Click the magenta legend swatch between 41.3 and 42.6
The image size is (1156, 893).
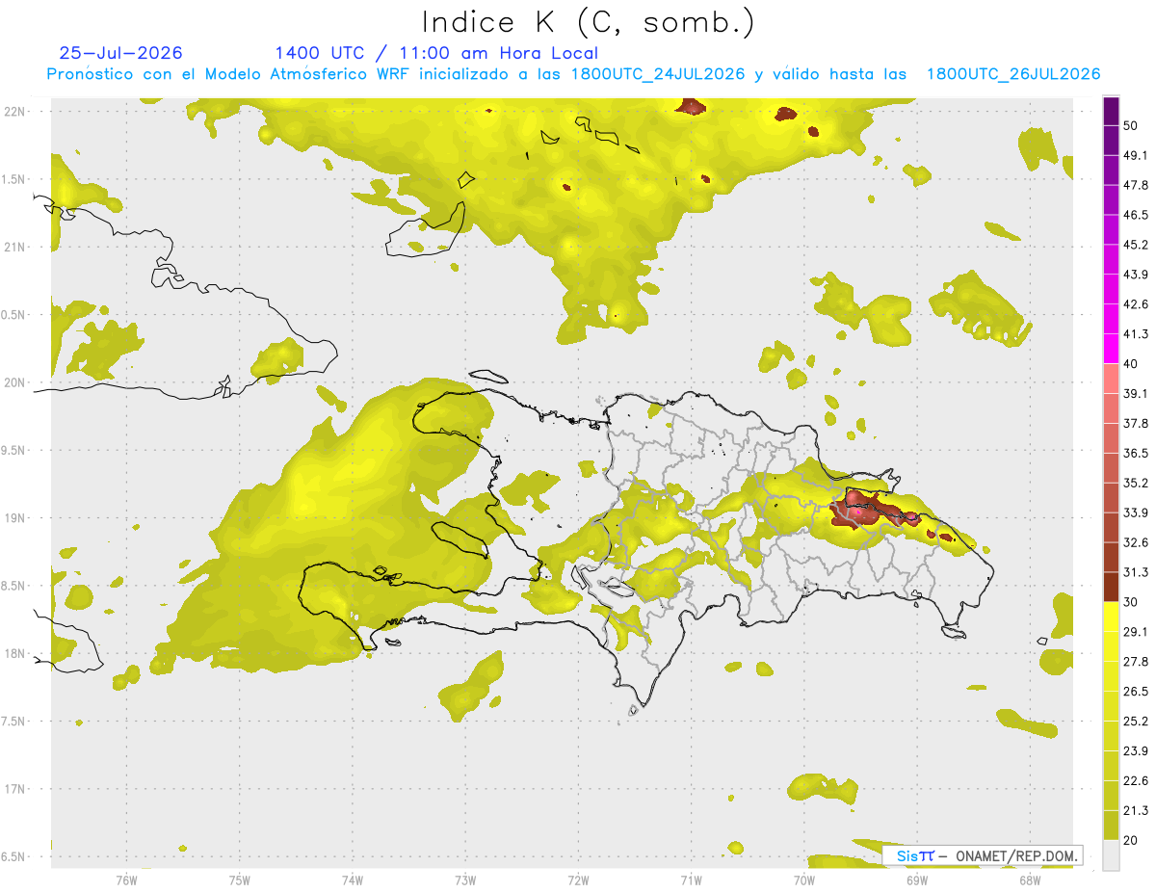[1111, 319]
